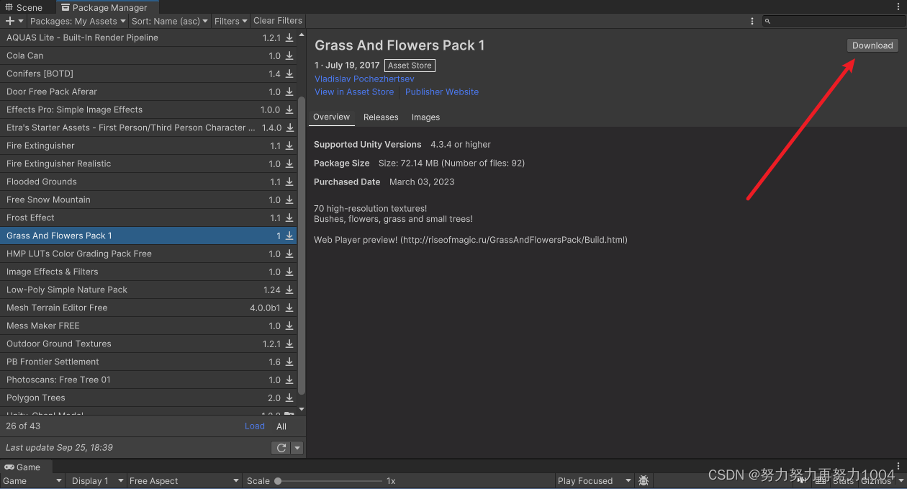
Task: Click download icon beside Conifers [BOTD]
Action: click(289, 73)
